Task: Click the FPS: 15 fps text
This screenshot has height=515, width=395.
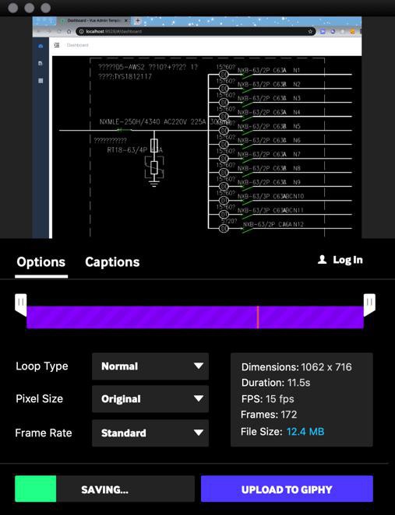Action: 267,399
